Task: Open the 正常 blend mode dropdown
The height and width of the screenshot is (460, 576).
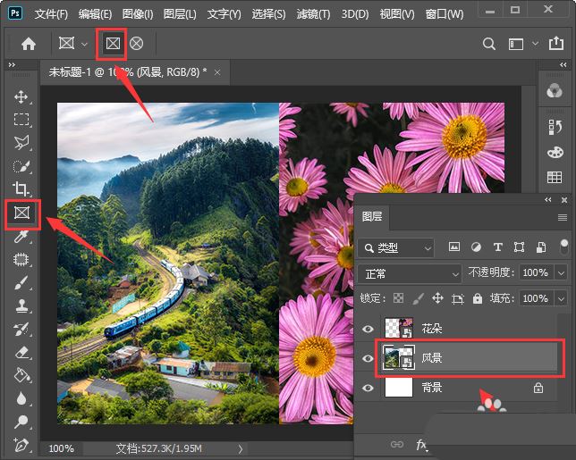Action: (x=410, y=273)
